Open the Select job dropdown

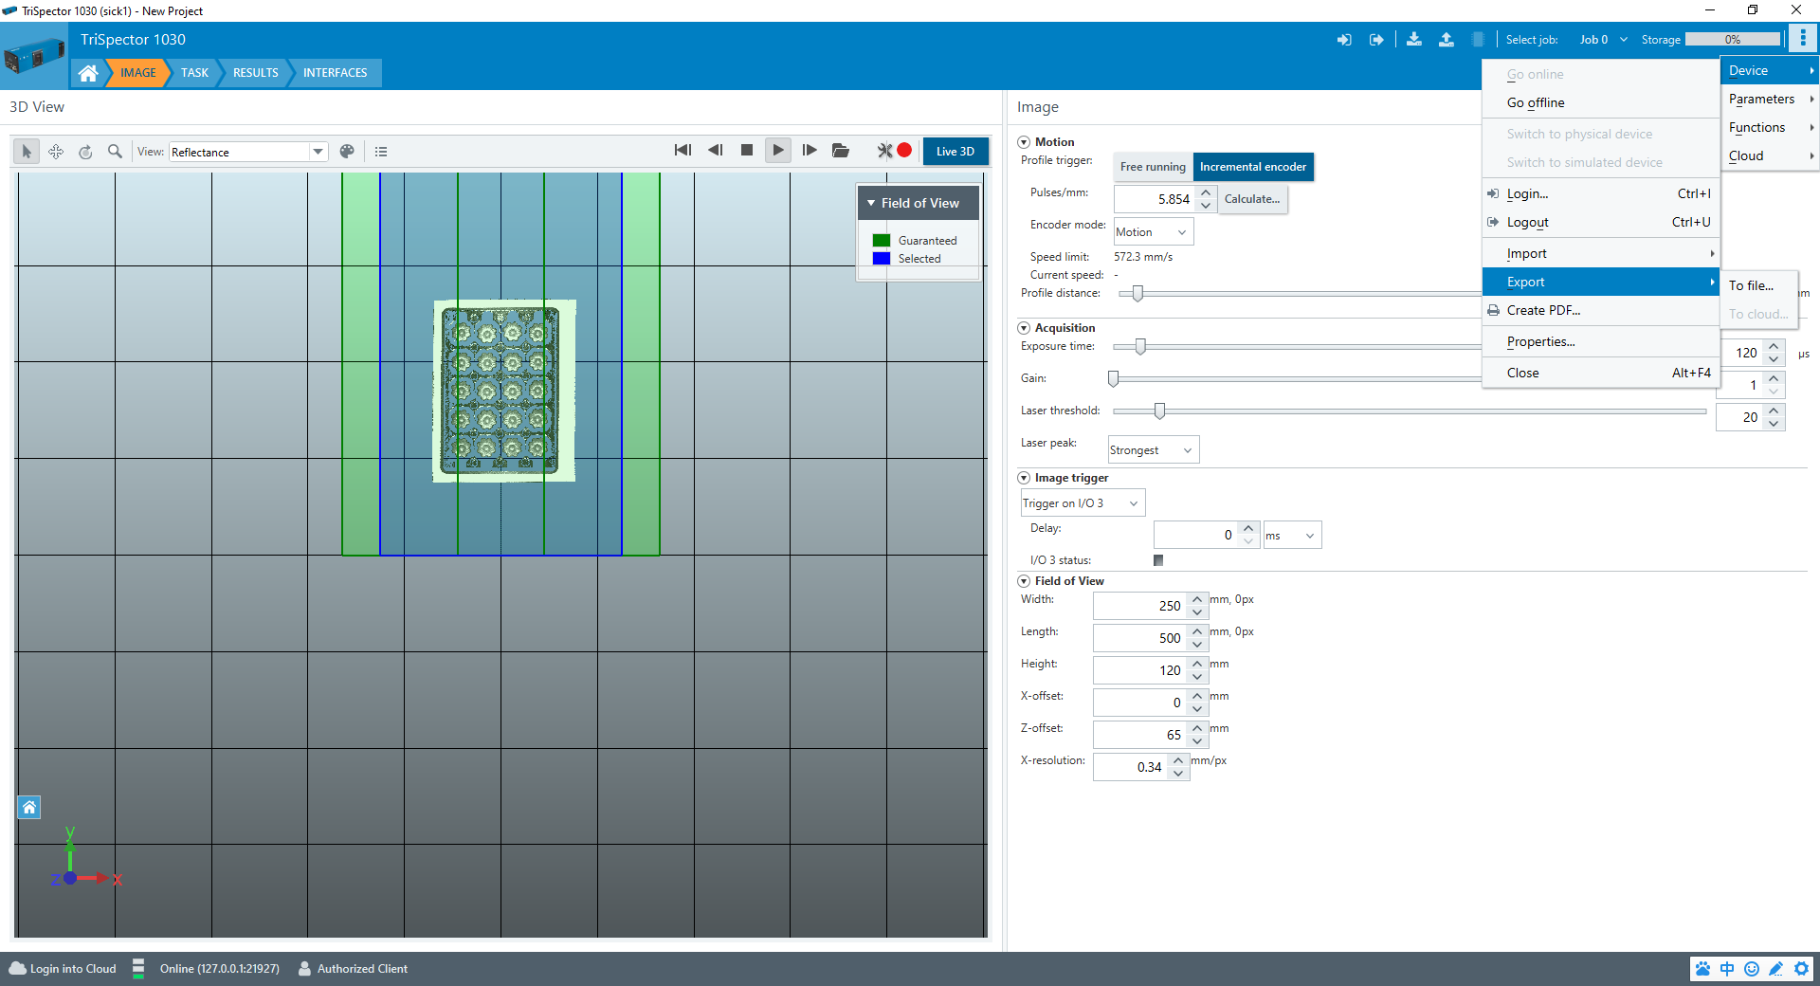pyautogui.click(x=1603, y=40)
